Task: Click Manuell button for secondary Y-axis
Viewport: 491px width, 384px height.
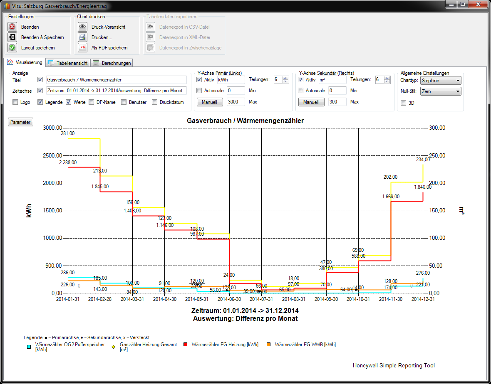Action: pyautogui.click(x=311, y=102)
